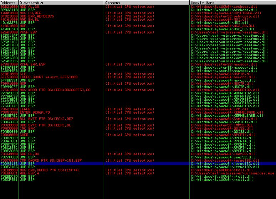Select kernel32.dll address 7DDF3165
This screenshot has width=276, height=199.
(x=9, y=167)
